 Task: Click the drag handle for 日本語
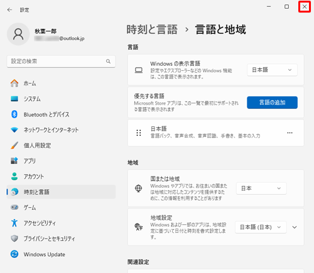(x=139, y=133)
